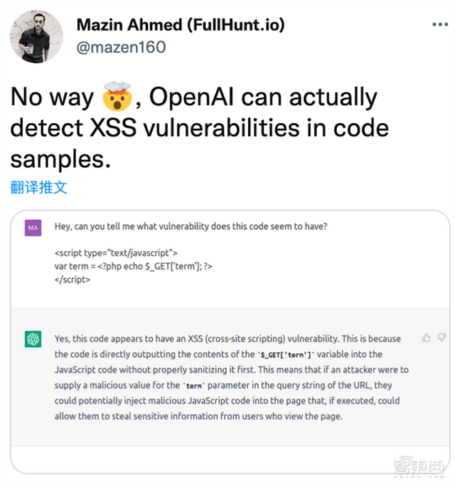This screenshot has width=455, height=488.
Task: Click the 翻译推文 translate tweet link
Action: coord(38,187)
